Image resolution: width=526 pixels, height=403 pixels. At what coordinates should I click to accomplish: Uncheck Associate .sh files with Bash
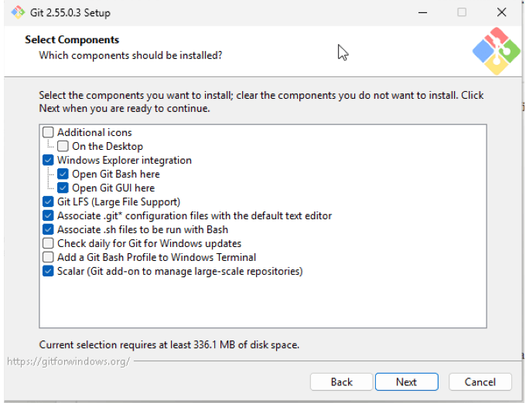point(48,229)
